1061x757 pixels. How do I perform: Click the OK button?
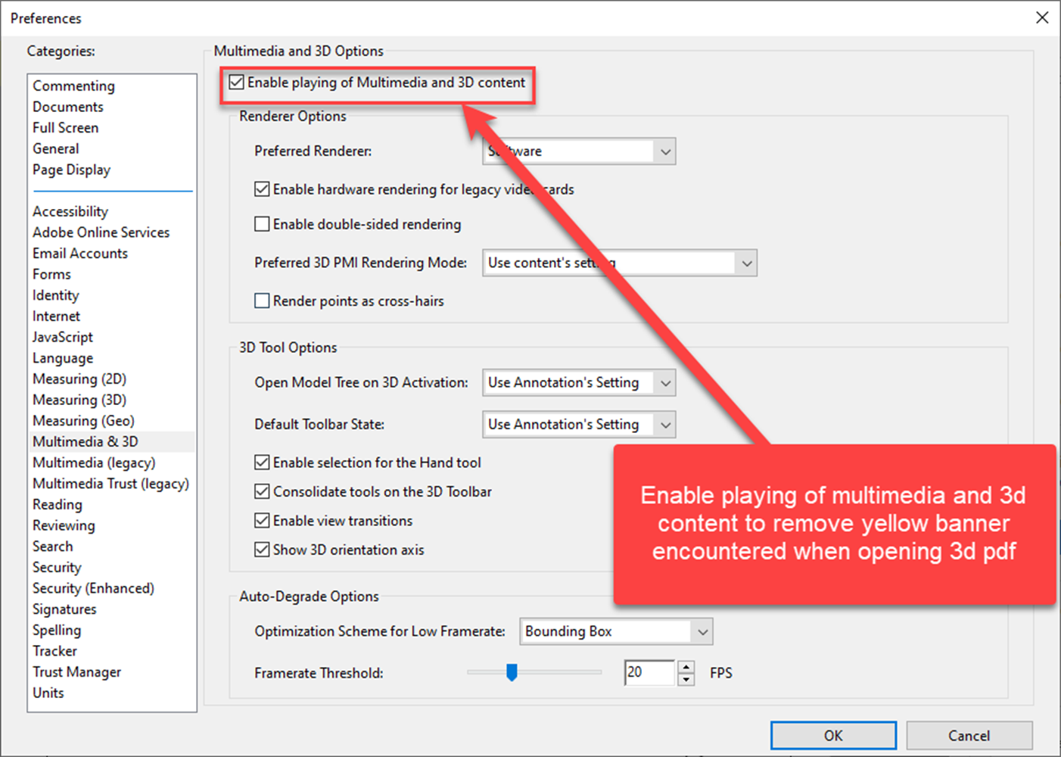[833, 735]
